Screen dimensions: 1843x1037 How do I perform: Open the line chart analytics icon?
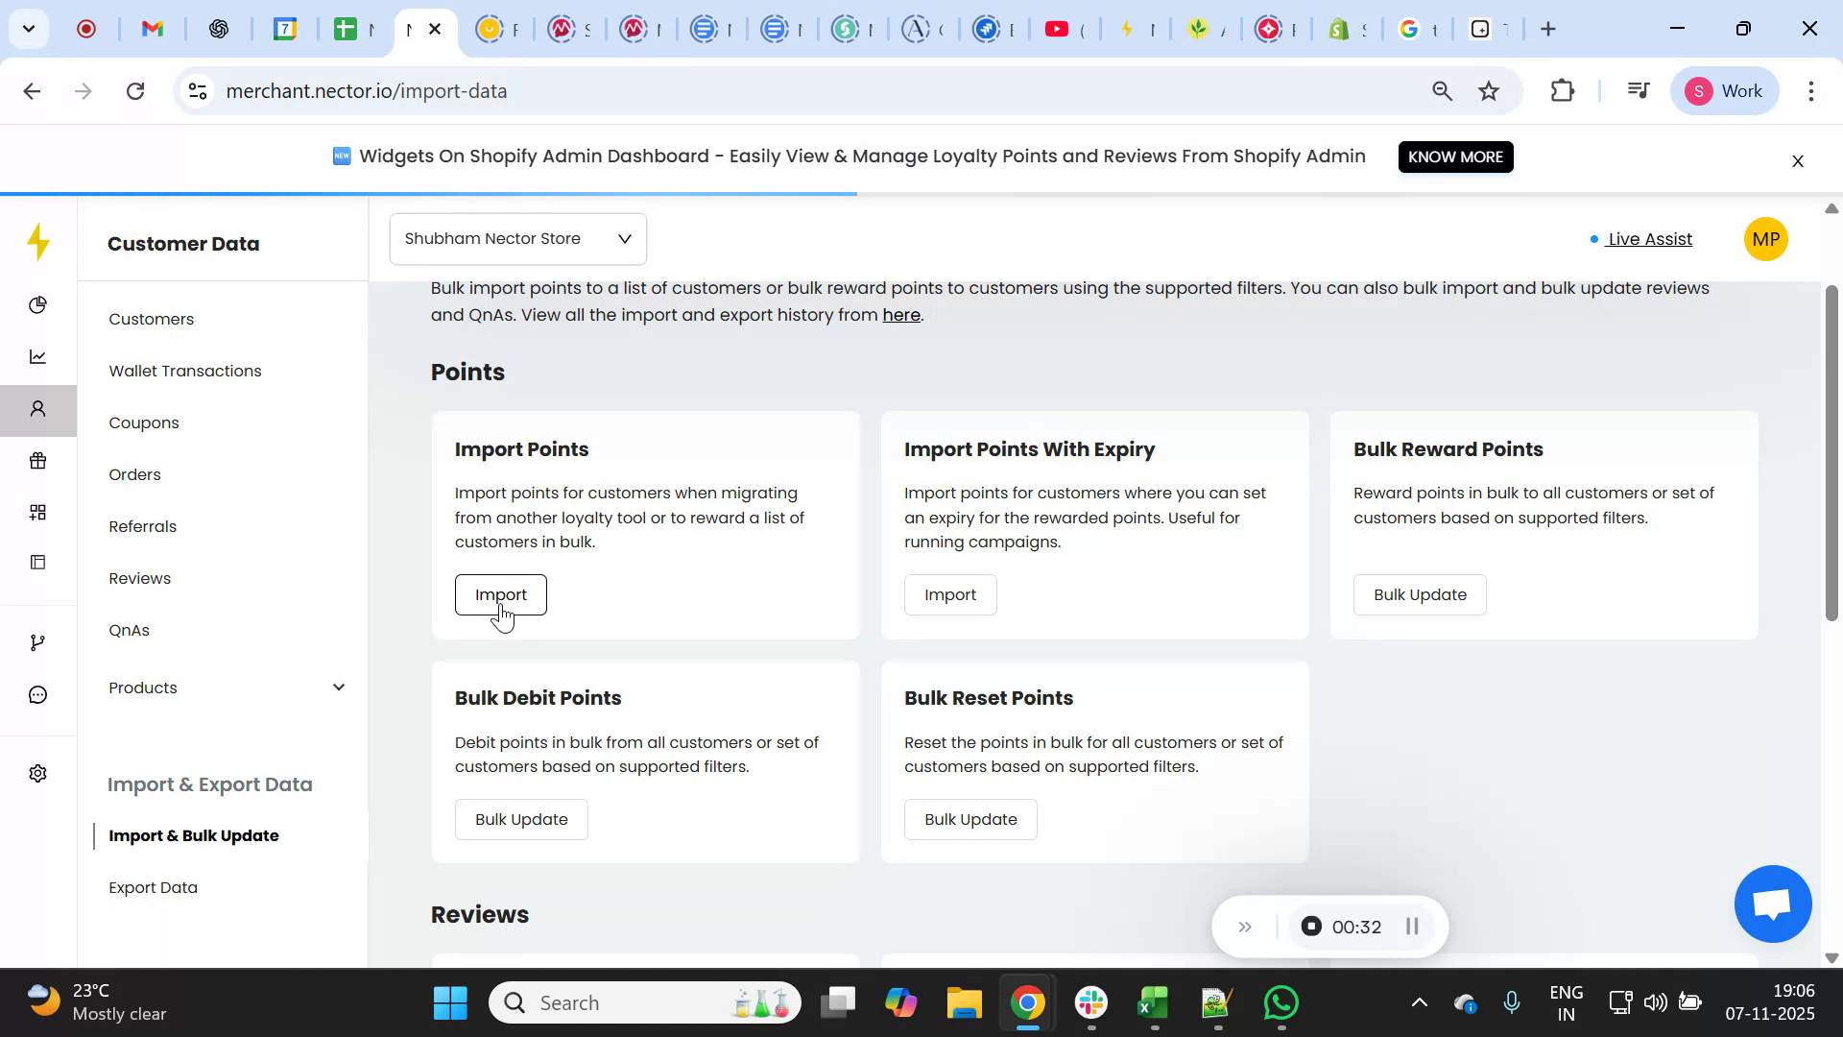coord(38,356)
